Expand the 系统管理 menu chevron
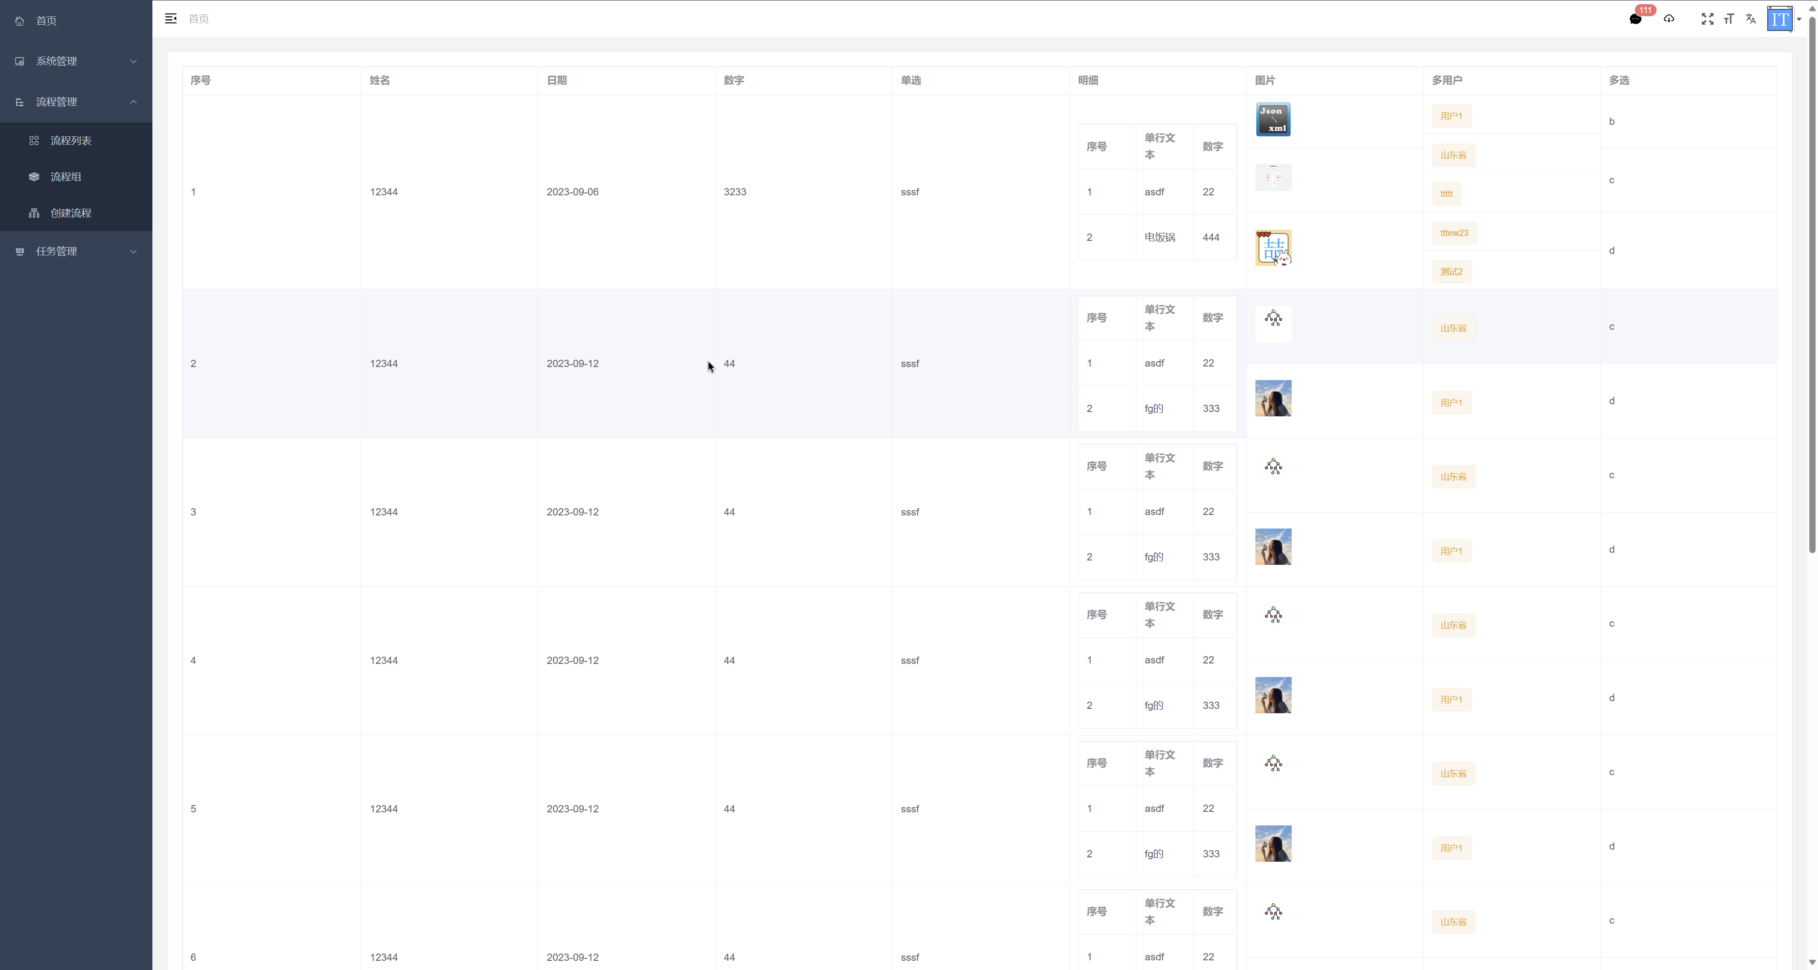 pos(134,61)
